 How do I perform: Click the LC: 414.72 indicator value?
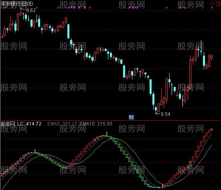29,124
